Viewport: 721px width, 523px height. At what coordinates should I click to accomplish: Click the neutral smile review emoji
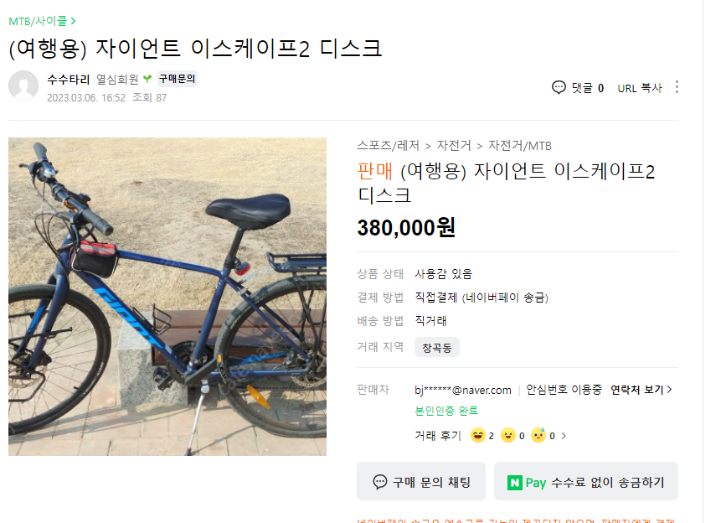point(508,435)
